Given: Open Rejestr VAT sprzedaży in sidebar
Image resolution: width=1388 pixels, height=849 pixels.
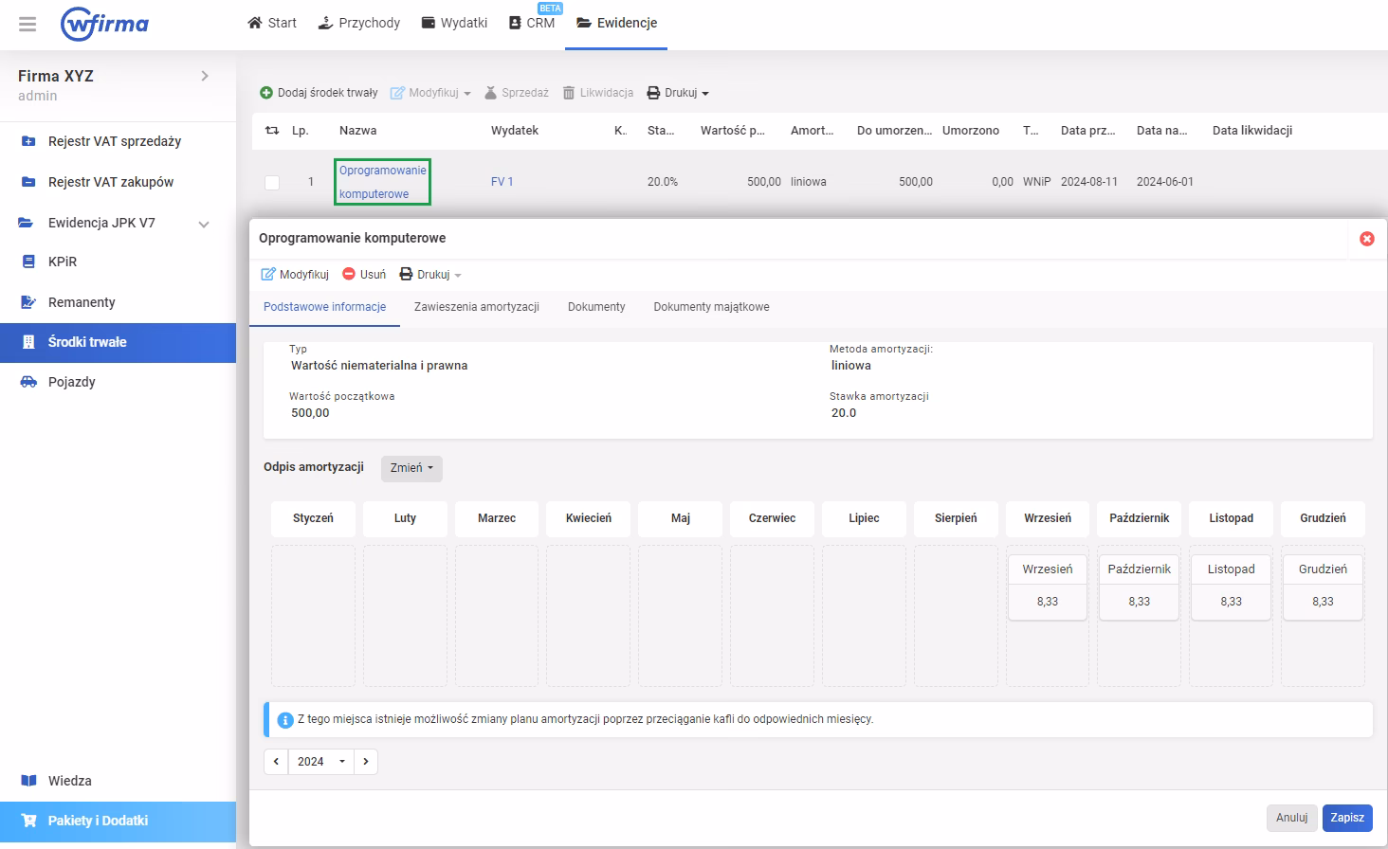Looking at the screenshot, I should pos(114,141).
